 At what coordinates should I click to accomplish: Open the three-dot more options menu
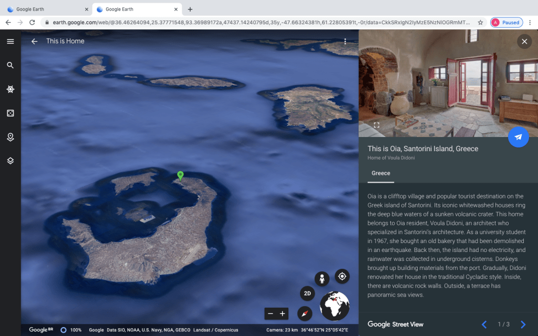345,41
